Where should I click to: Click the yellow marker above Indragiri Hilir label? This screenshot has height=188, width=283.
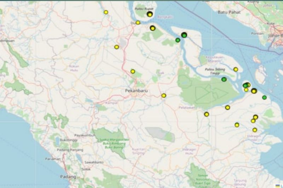point(255,130)
